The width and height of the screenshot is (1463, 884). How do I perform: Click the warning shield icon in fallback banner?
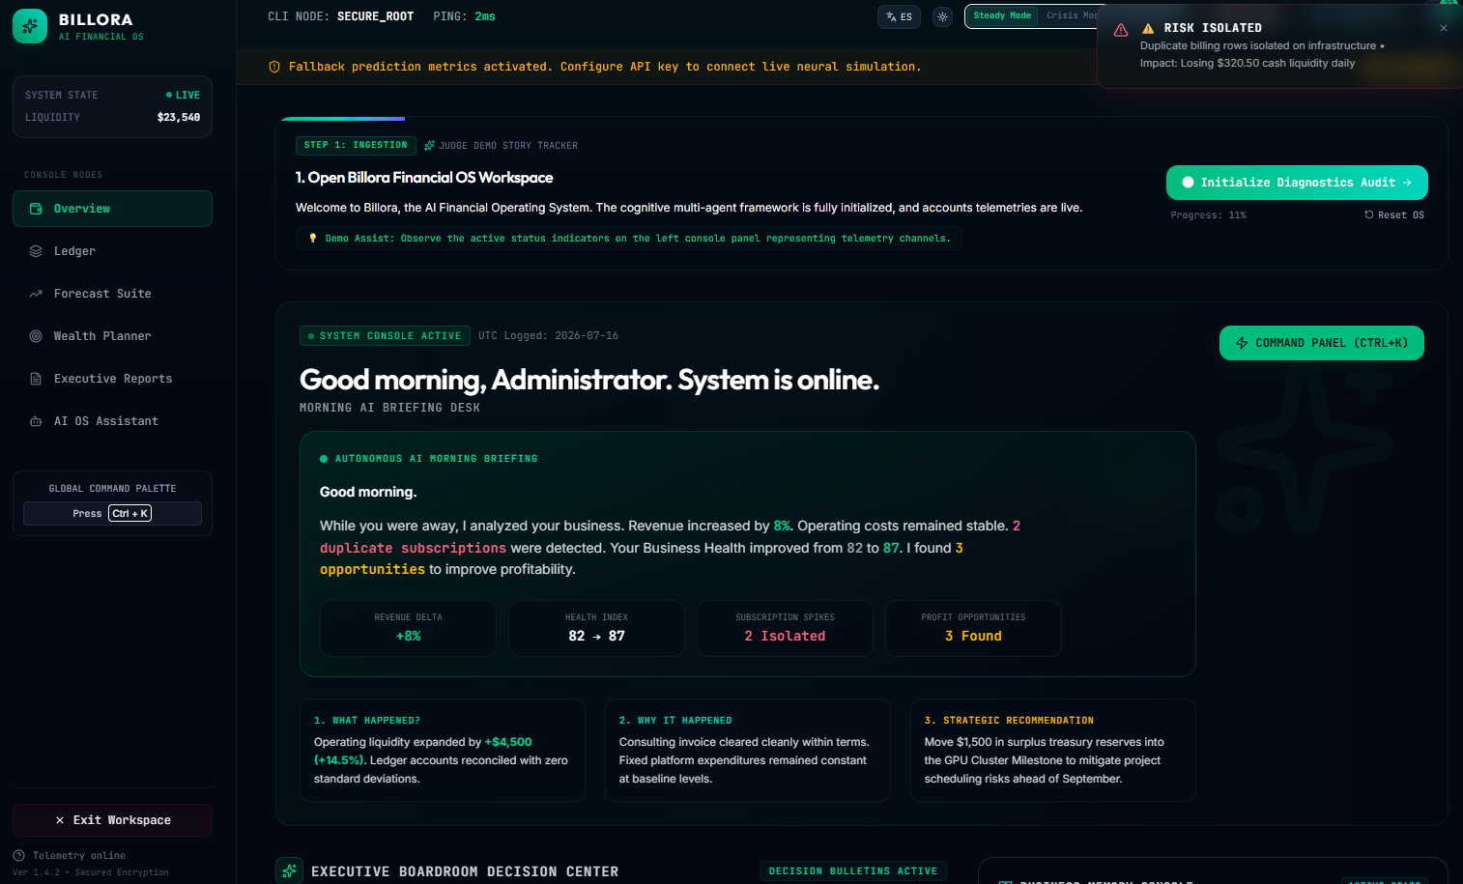coord(274,67)
